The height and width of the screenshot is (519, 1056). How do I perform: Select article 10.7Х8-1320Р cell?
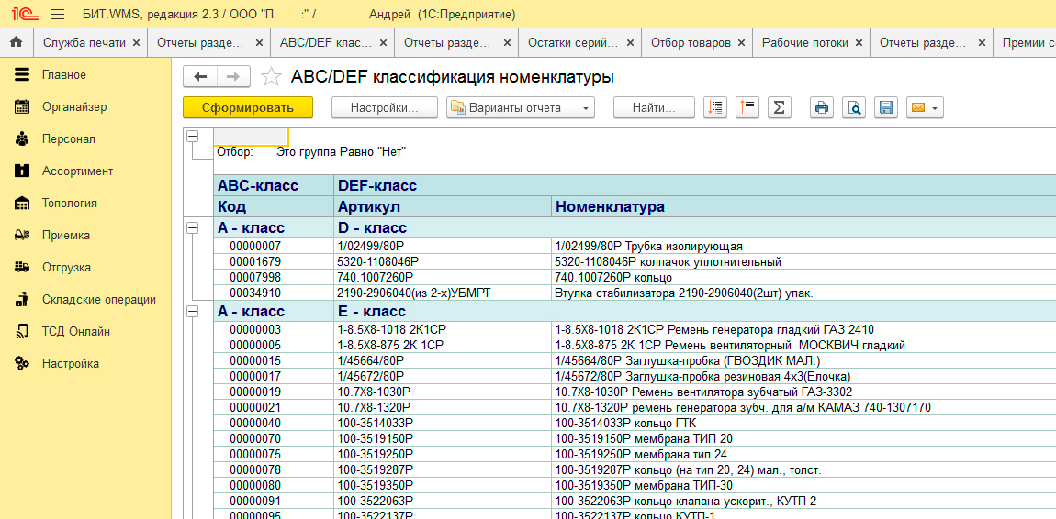pos(444,407)
